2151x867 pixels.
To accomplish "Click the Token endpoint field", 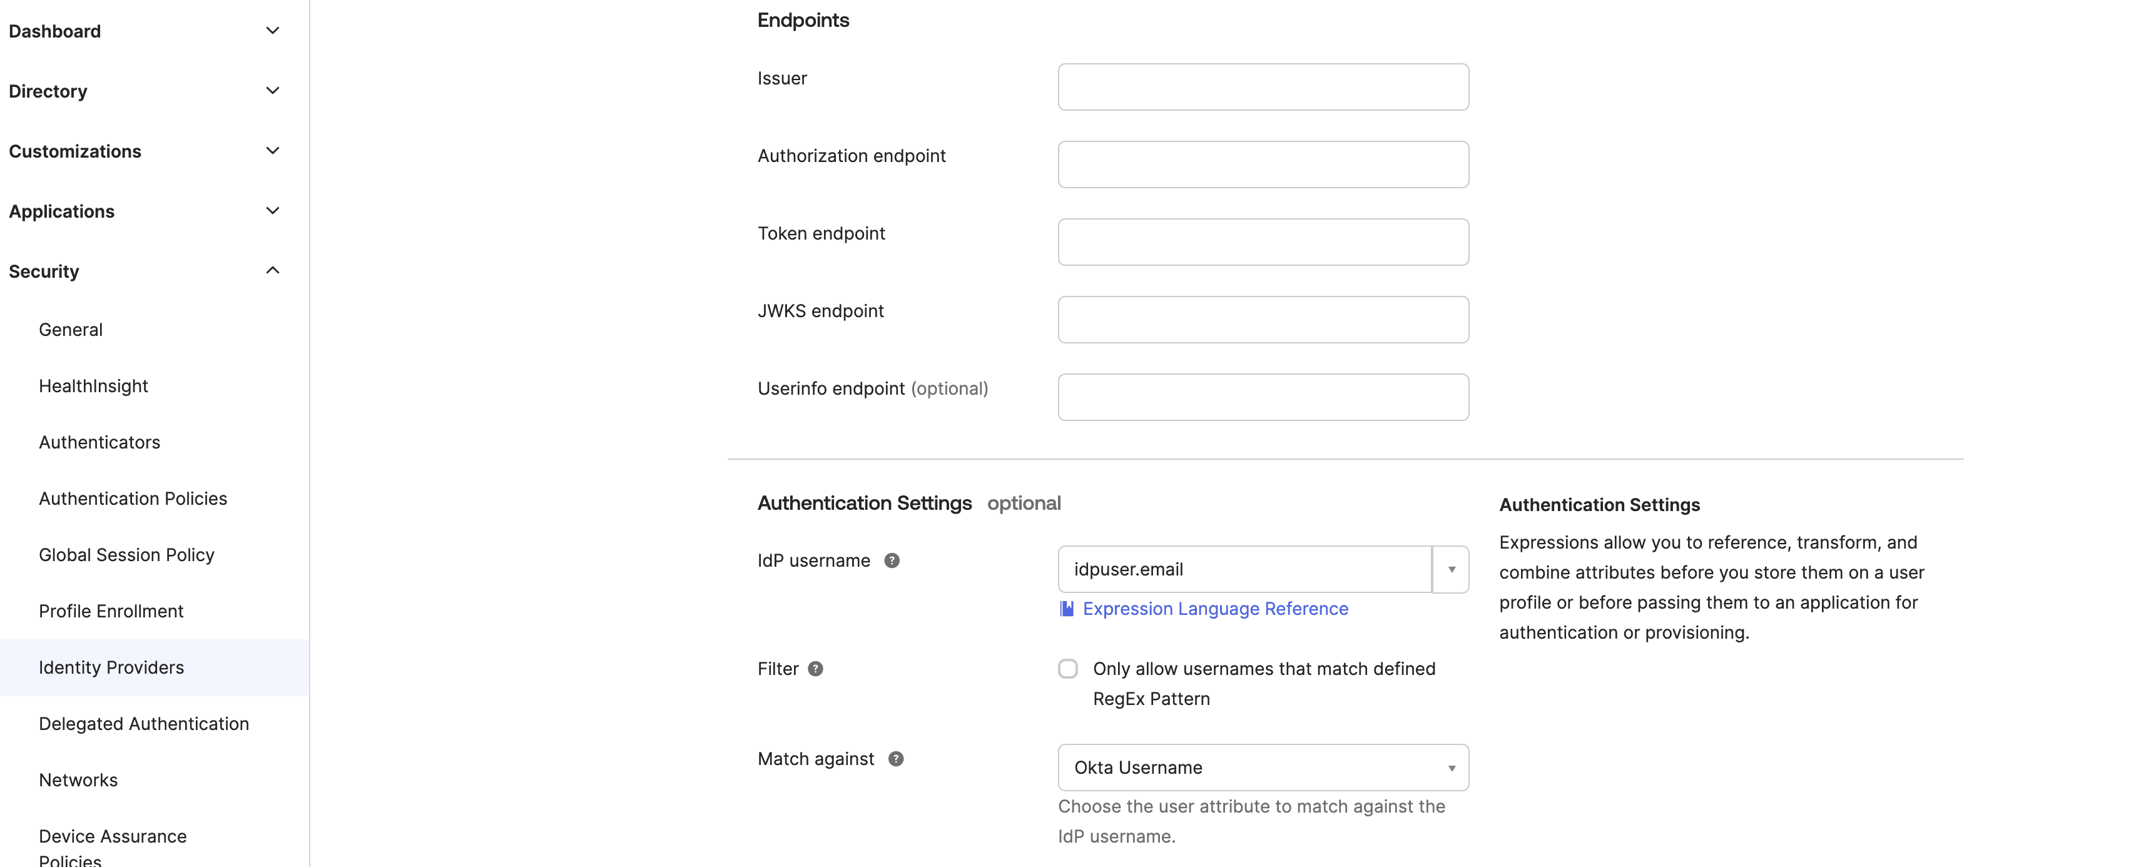I will 1262,241.
